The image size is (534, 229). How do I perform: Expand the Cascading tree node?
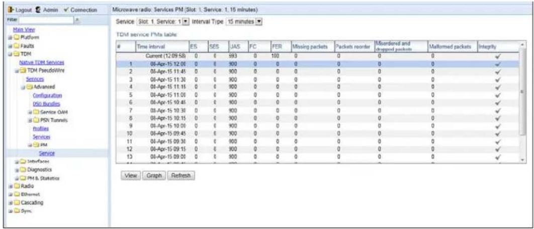coord(11,202)
